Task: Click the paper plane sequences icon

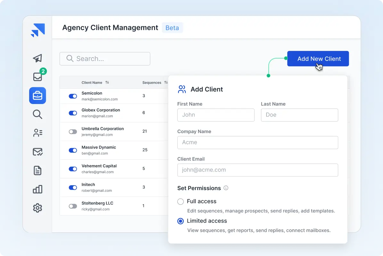Action: pos(37,58)
